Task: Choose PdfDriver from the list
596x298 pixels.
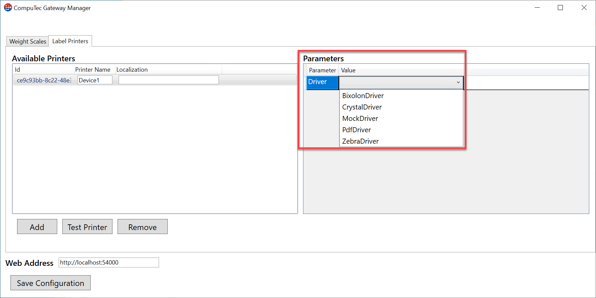Action: point(356,130)
